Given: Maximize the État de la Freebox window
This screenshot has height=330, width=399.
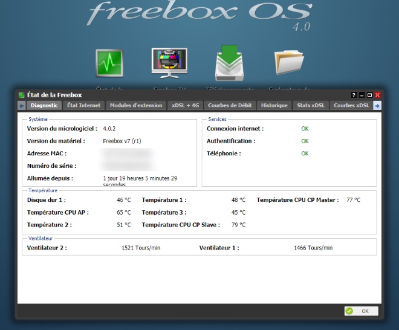Looking at the screenshot, I should [x=369, y=95].
